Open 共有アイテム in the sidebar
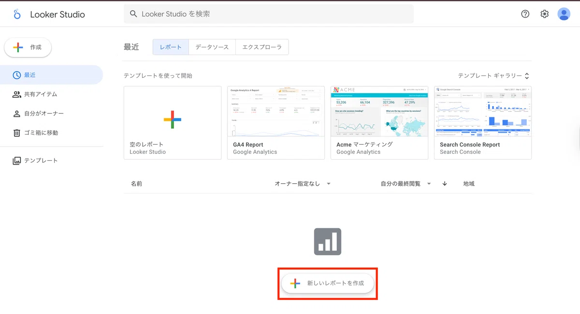Screen dimensions: 580x314 click(51, 94)
